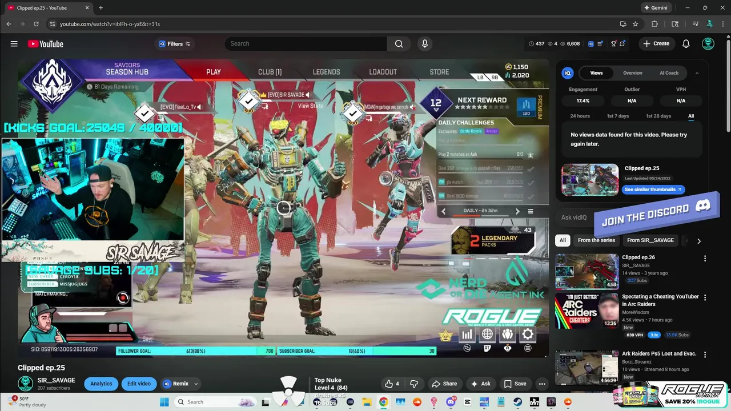Viewport: 731px width, 411px height.
Task: Open Chrome's three-dot menu
Action: pos(722,24)
